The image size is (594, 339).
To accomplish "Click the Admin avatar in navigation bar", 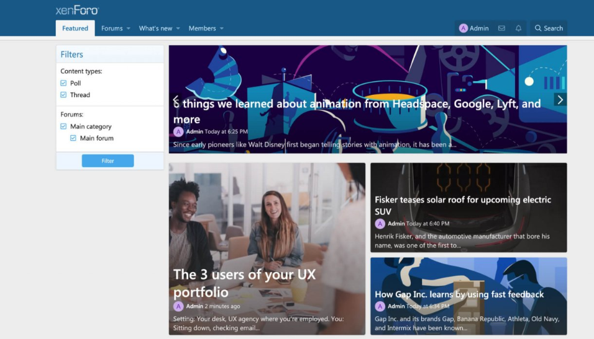I will pyautogui.click(x=464, y=29).
